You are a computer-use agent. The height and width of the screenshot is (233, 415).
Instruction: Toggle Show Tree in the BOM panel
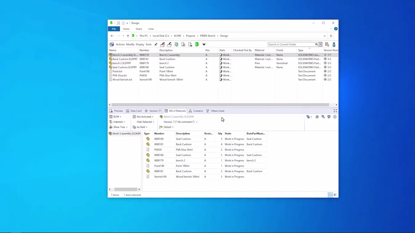click(118, 127)
